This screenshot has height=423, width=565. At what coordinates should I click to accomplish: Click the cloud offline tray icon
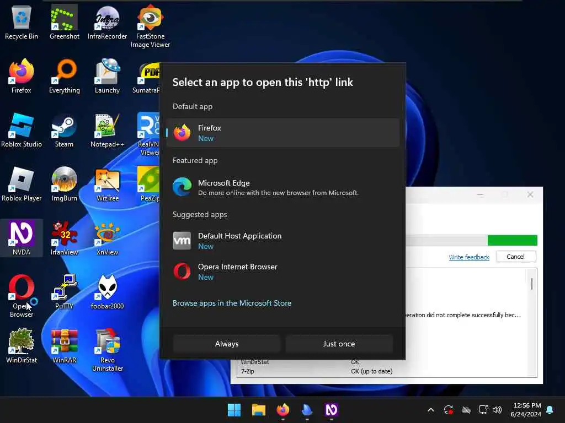(x=466, y=410)
